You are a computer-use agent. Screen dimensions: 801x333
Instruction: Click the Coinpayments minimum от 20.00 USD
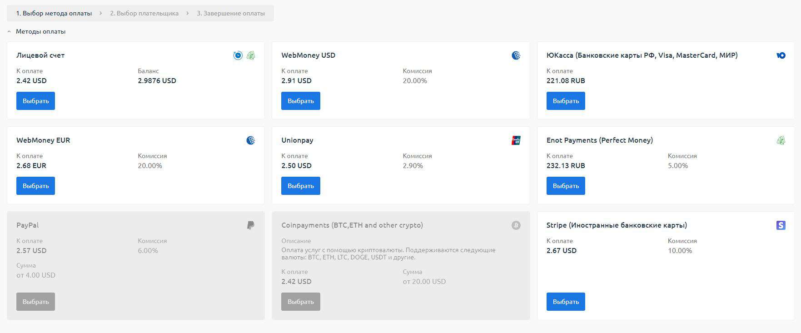click(x=424, y=282)
